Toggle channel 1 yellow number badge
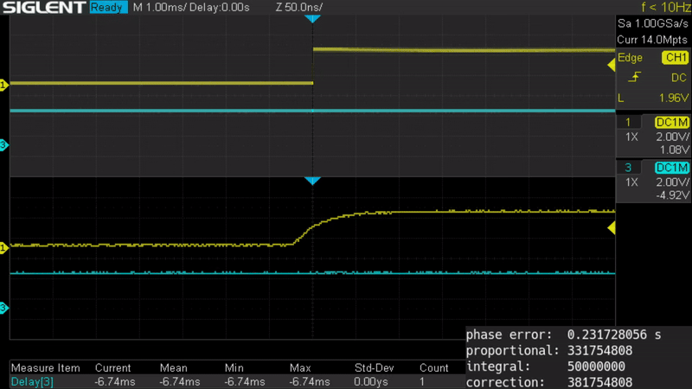 coord(629,122)
